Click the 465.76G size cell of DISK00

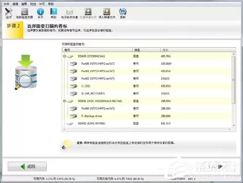(x=166, y=56)
